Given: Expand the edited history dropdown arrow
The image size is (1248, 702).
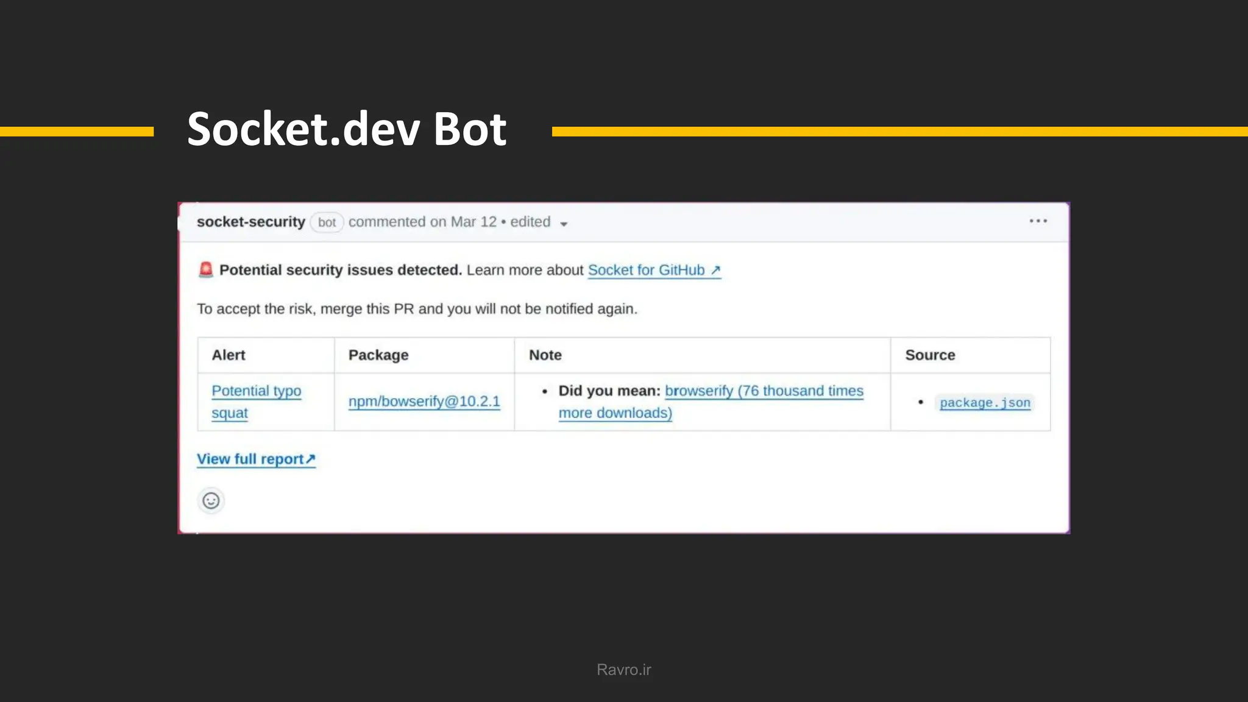Looking at the screenshot, I should coord(564,224).
